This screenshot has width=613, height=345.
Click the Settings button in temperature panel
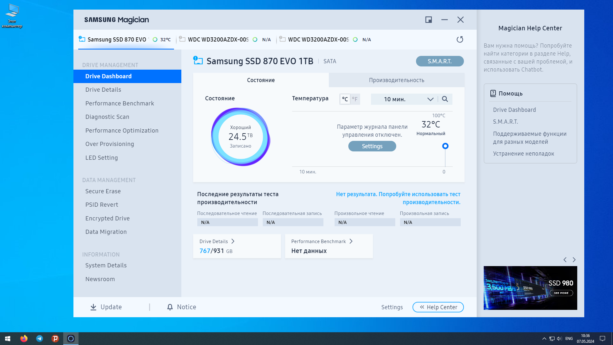372,146
